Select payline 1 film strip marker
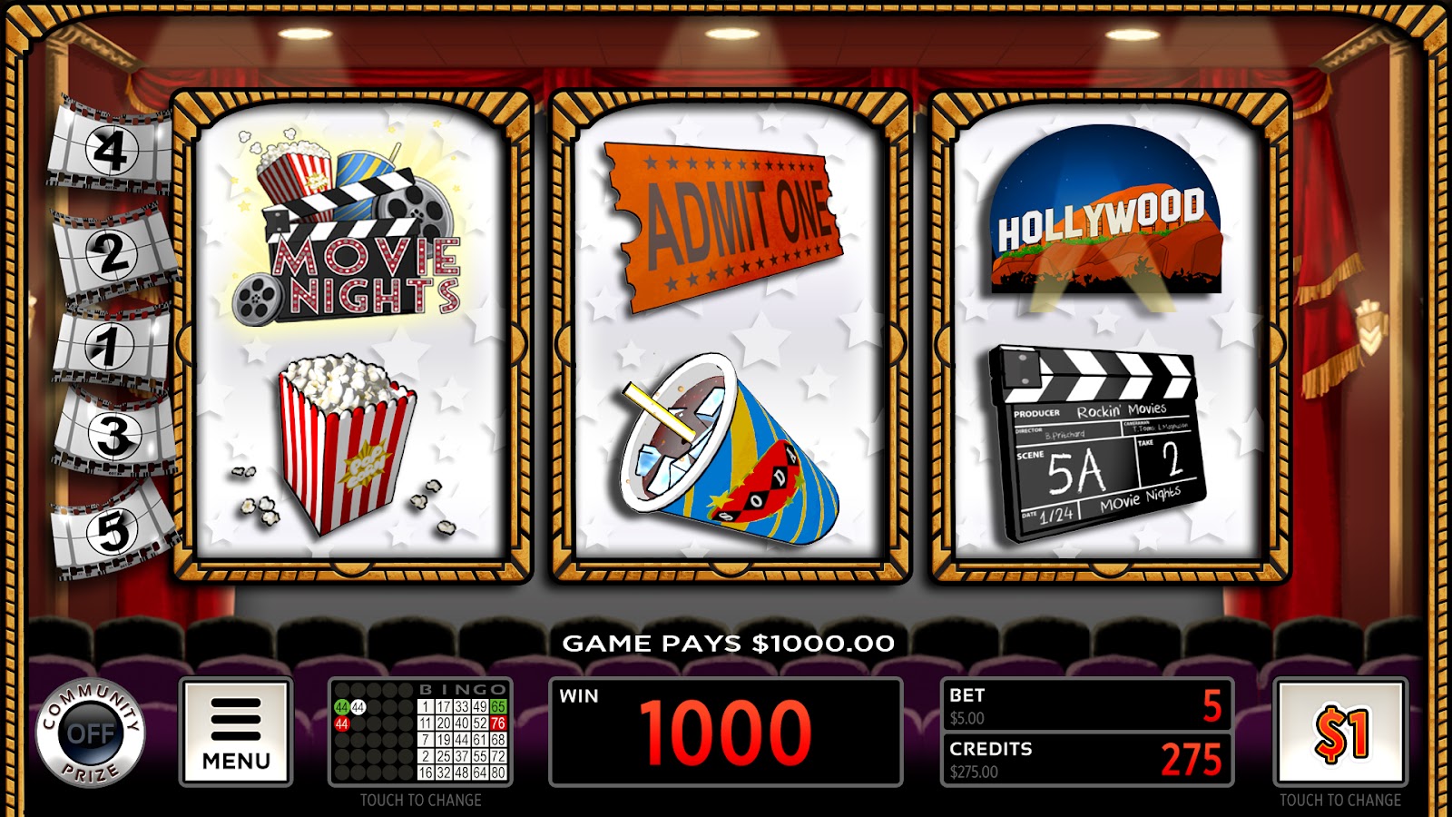Screen dimensions: 1452x817 point(112,347)
